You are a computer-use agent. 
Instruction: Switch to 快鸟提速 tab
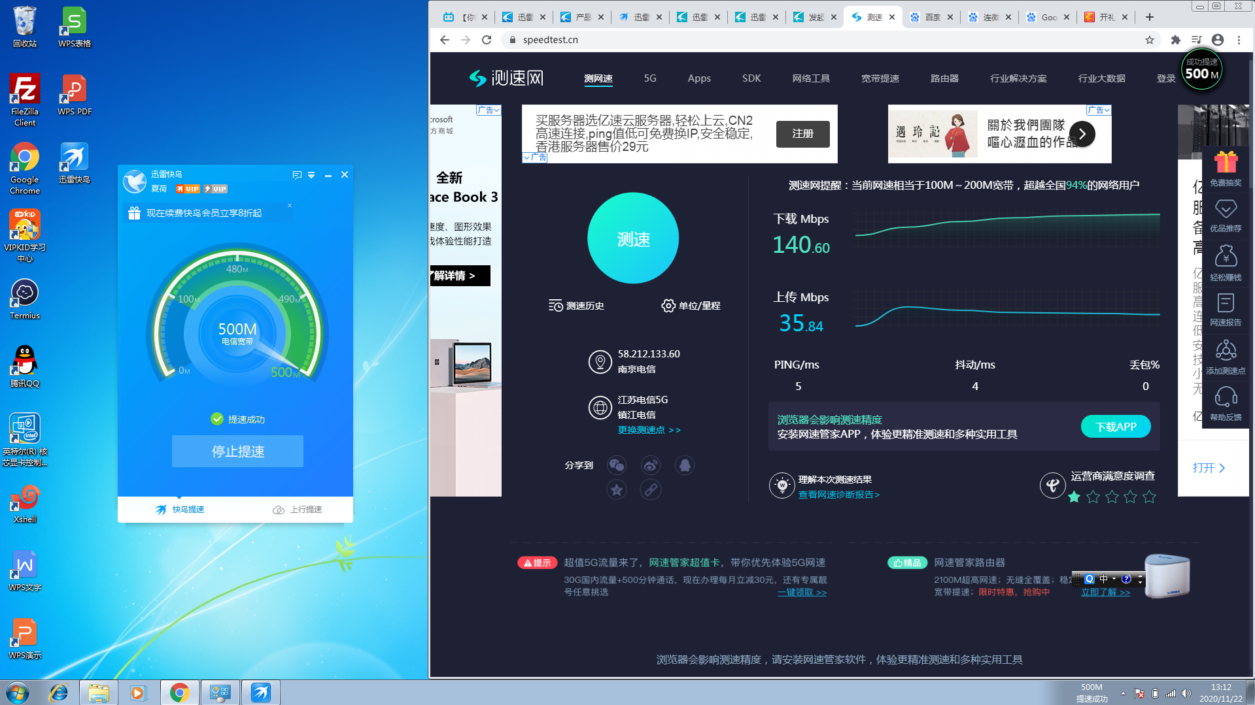[179, 510]
